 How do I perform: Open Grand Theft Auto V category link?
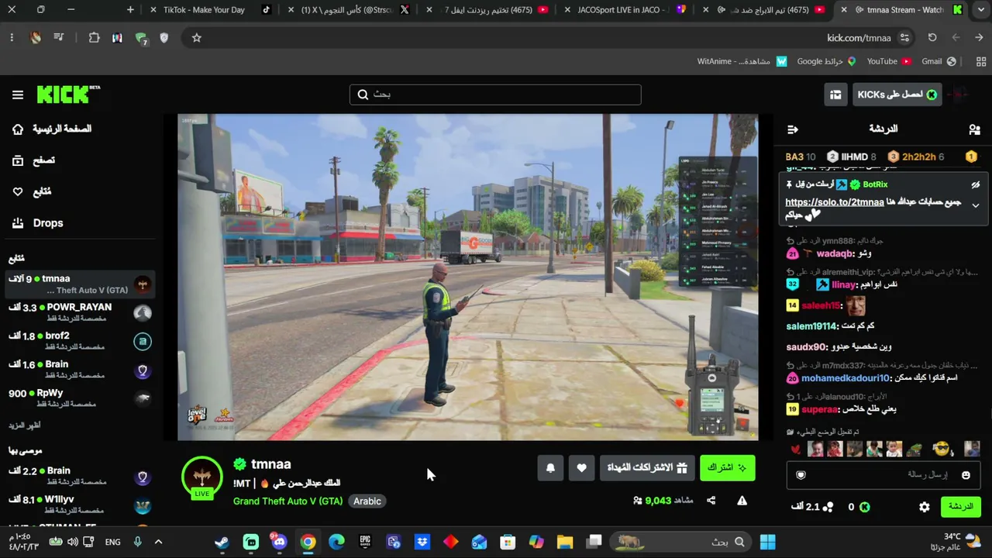[x=288, y=501]
